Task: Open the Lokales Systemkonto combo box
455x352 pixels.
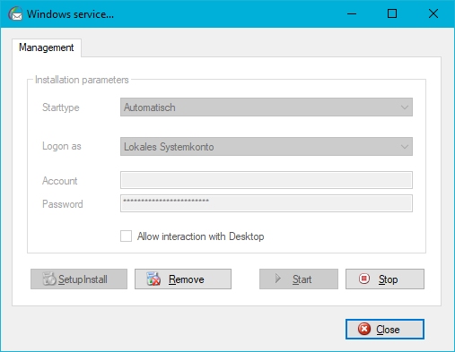Action: pyautogui.click(x=267, y=147)
